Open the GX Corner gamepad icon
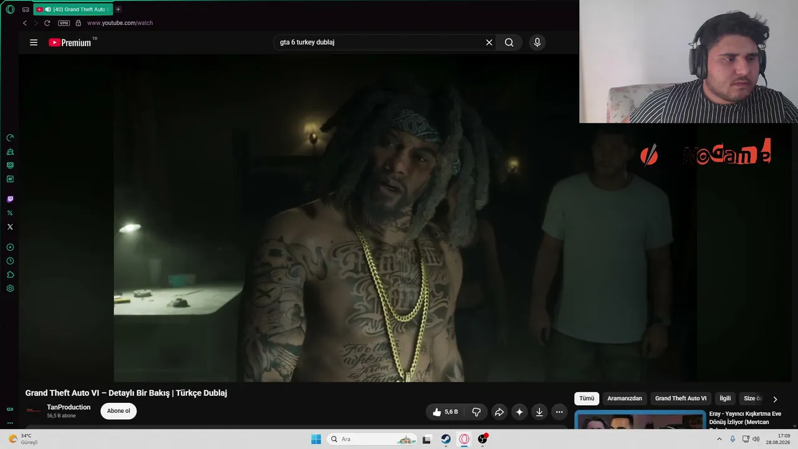The width and height of the screenshot is (798, 449). (x=26, y=9)
